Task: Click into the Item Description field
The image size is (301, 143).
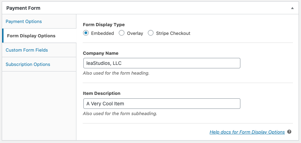Action: tap(162, 104)
